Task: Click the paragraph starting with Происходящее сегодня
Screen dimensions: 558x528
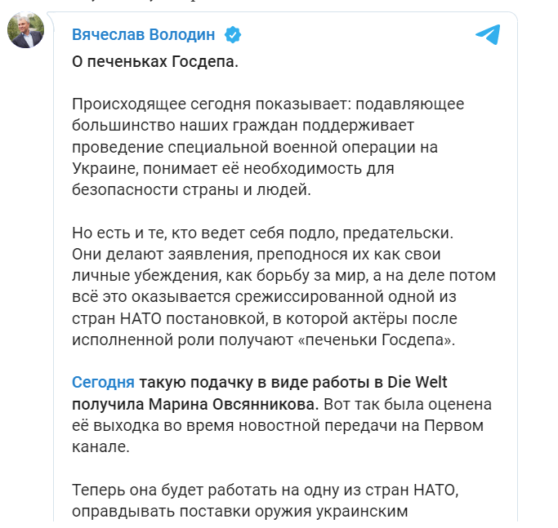Action: coord(268,147)
